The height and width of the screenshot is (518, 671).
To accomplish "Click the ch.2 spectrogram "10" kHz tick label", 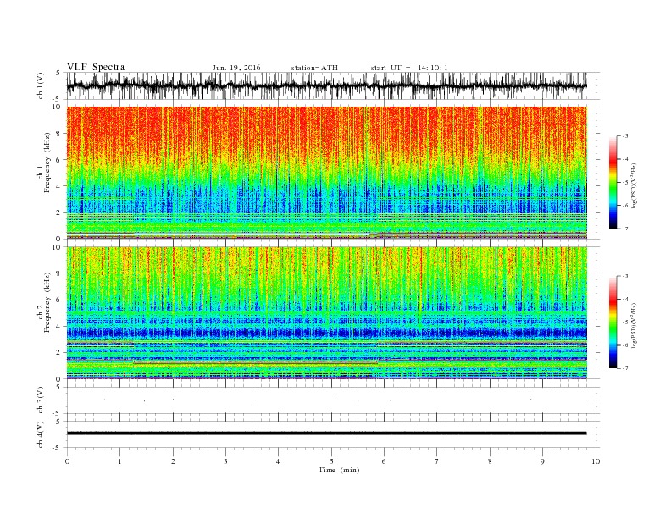I will pos(58,247).
